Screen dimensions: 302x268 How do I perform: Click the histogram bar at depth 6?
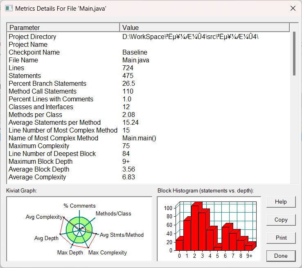226,238
